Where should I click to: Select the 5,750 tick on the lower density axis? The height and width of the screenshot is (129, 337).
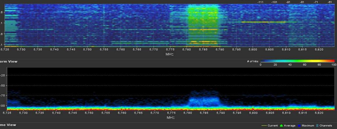(89, 113)
